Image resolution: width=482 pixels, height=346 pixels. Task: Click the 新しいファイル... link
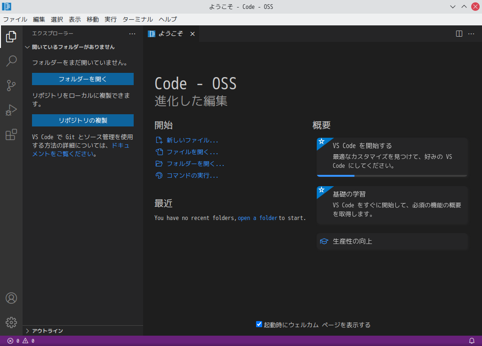[x=192, y=140]
